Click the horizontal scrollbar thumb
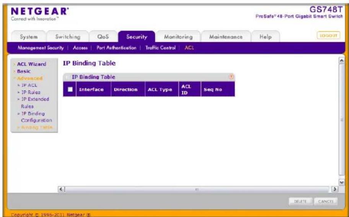349x217 pixels. pos(197,189)
